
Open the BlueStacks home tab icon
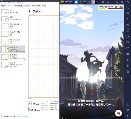(76, 2)
